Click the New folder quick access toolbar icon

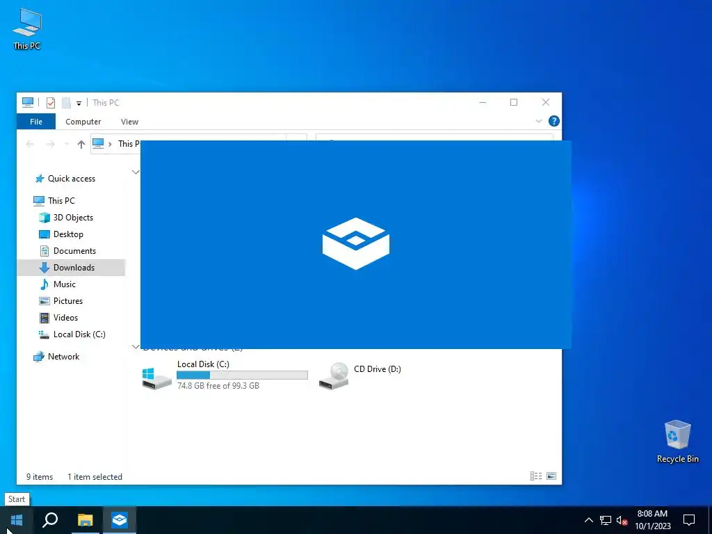coord(66,103)
